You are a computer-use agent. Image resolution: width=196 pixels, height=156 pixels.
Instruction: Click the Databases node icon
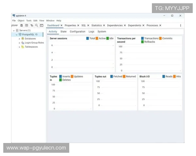click(23, 39)
